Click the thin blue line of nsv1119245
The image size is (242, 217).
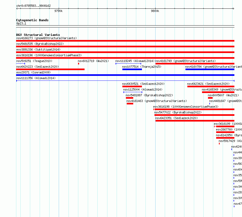coord(128,64)
